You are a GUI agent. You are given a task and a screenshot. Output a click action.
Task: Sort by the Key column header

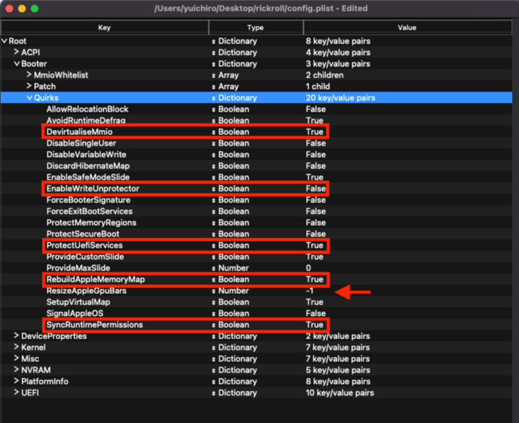(x=104, y=27)
